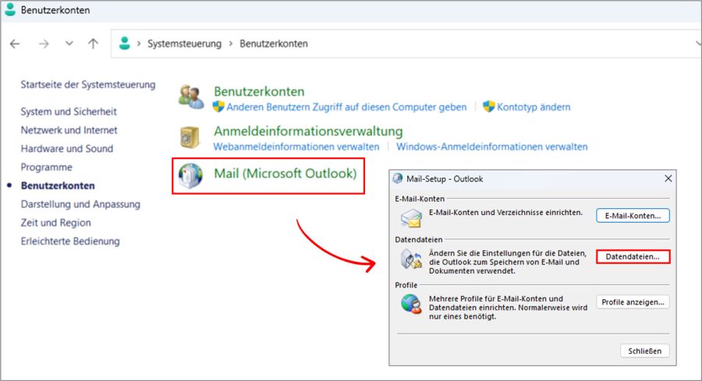Open Darstellung und Anpassung
Viewport: 702px width, 381px height.
point(80,204)
